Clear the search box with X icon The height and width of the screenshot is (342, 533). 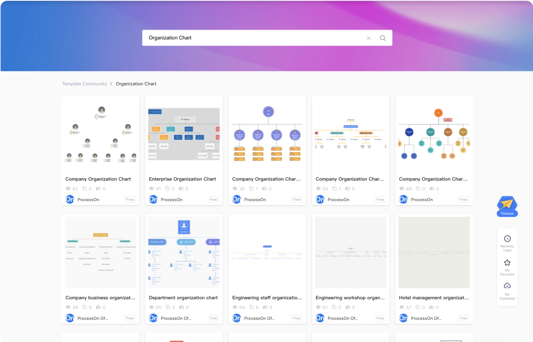tap(368, 38)
